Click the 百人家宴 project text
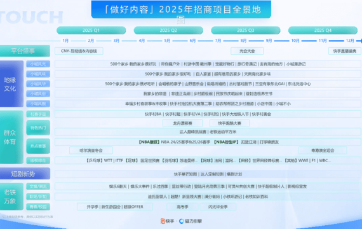The image size is (362, 229). coord(203,74)
